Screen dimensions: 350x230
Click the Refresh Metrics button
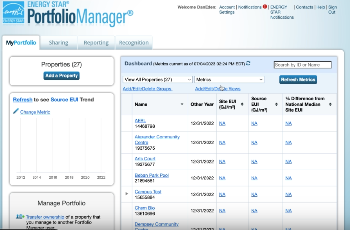click(x=298, y=80)
